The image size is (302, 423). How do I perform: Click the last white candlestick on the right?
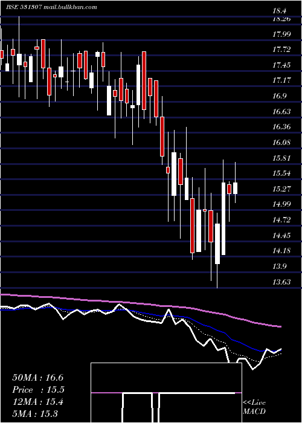click(235, 188)
